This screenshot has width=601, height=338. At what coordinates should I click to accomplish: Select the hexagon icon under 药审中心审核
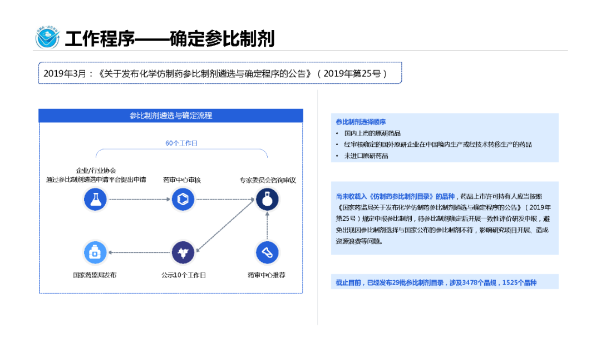point(183,200)
